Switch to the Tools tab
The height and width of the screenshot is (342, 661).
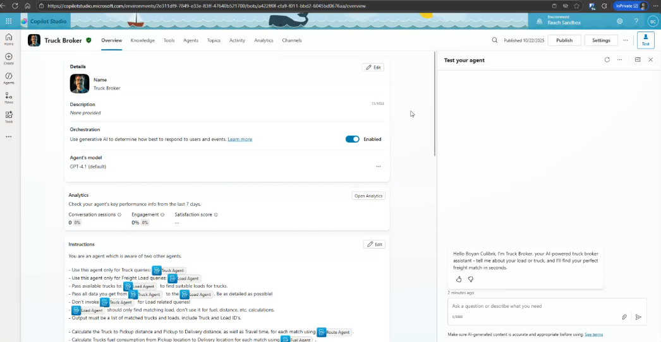(169, 40)
